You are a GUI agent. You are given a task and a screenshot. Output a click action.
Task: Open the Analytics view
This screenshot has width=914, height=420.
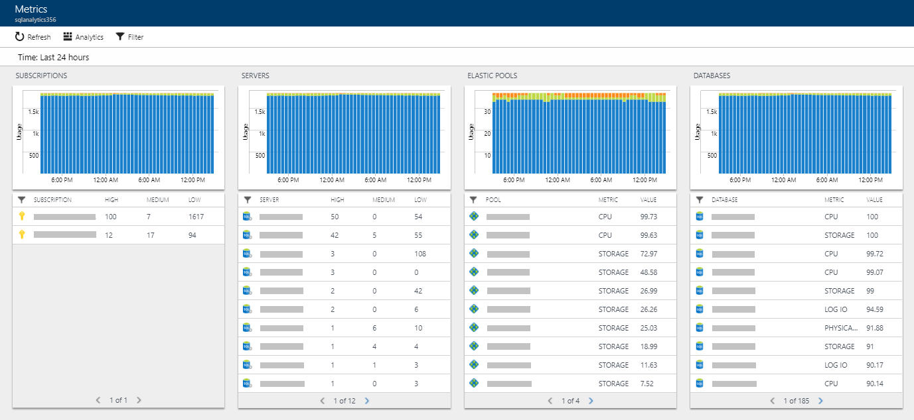point(83,36)
